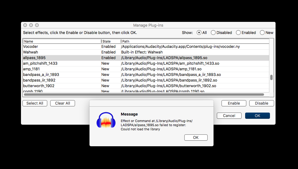
Task: Select the All radio button
Action: point(199,33)
